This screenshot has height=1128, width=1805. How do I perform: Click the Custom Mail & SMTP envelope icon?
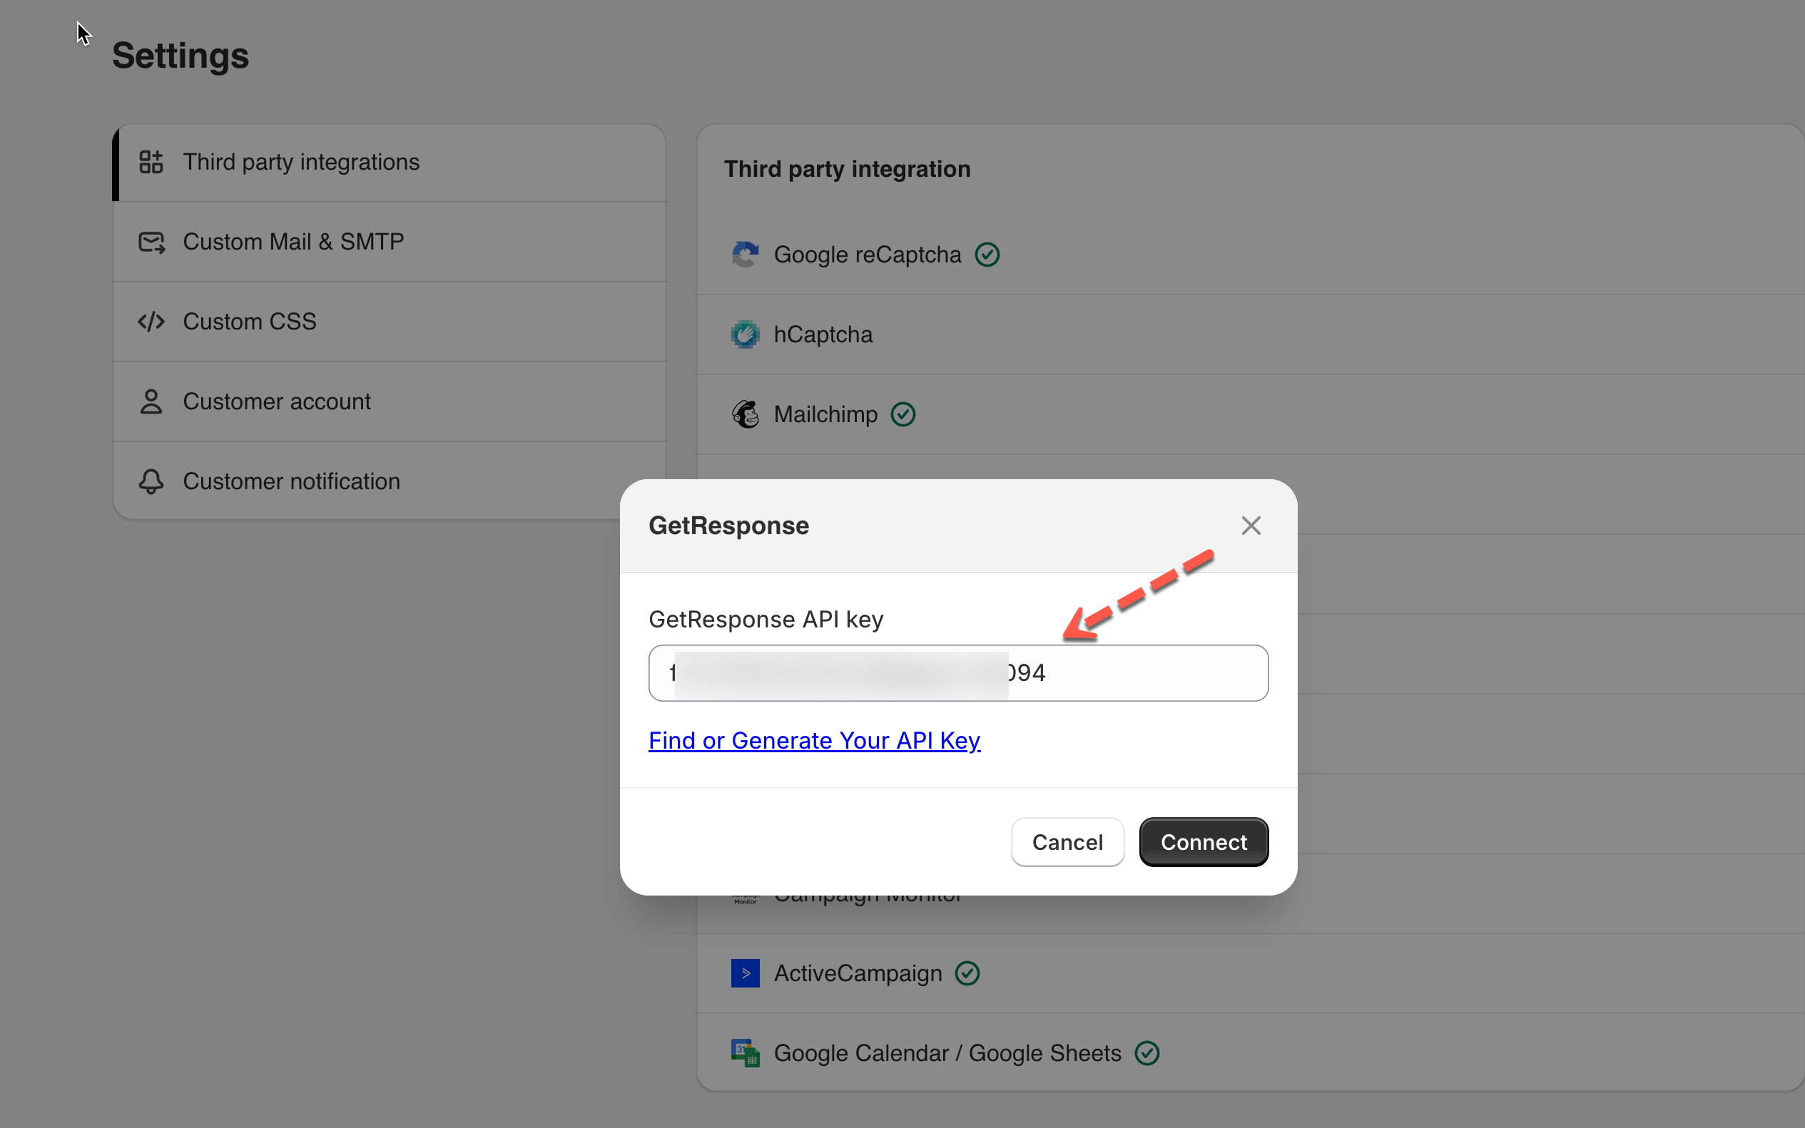coord(151,242)
